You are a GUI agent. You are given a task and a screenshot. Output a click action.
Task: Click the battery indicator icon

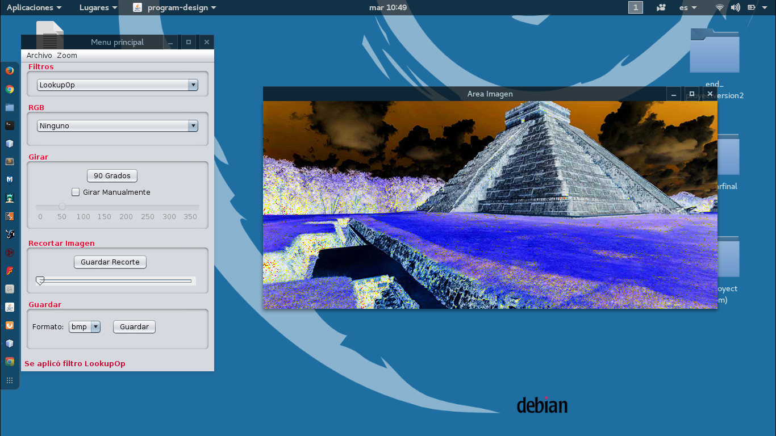tap(751, 7)
